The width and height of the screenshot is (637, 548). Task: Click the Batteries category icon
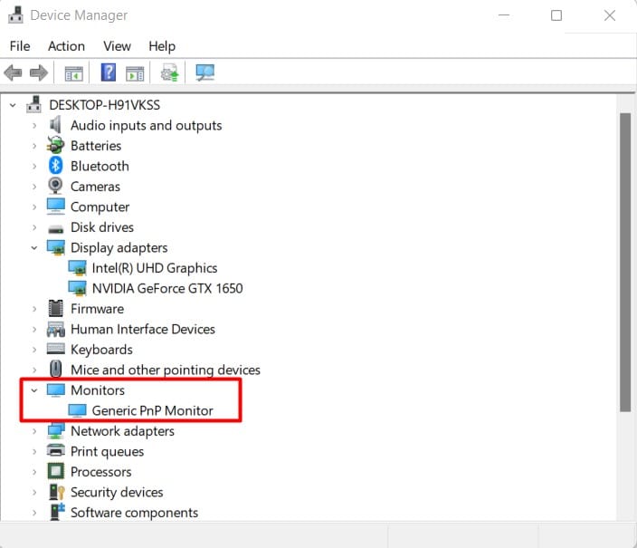[x=55, y=145]
